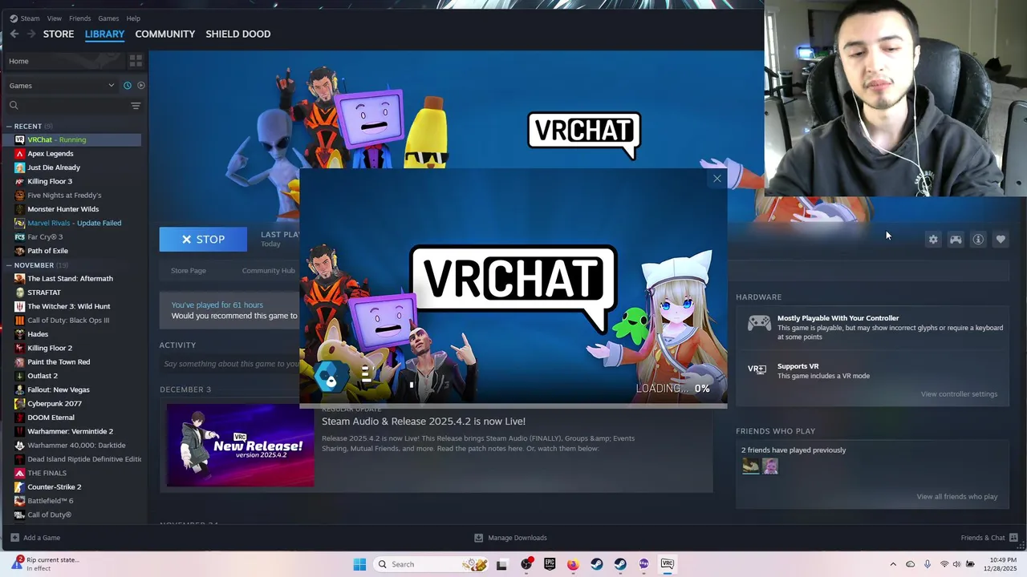Open the View menu
Viewport: 1027px width, 577px height.
point(55,18)
